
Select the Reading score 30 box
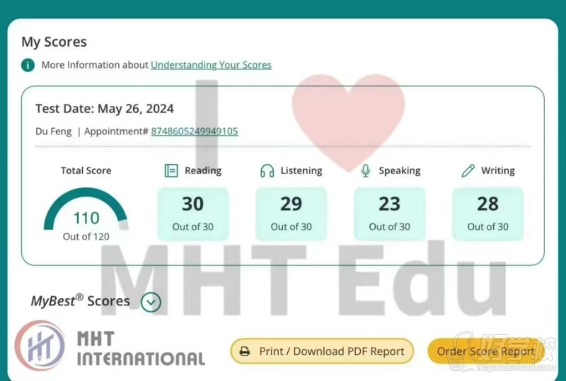pos(192,213)
